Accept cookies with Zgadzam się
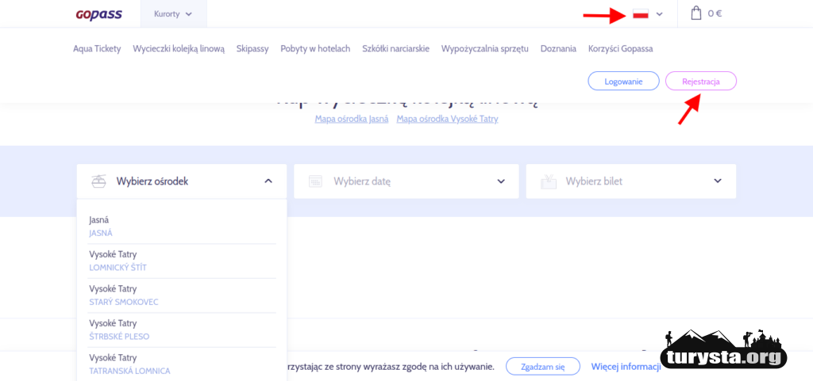This screenshot has width=813, height=381. click(542, 367)
